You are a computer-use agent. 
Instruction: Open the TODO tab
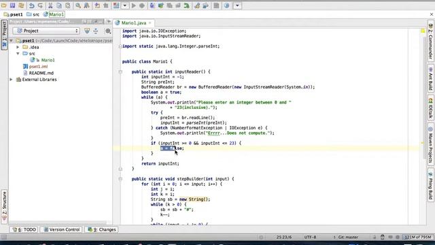pos(24,229)
